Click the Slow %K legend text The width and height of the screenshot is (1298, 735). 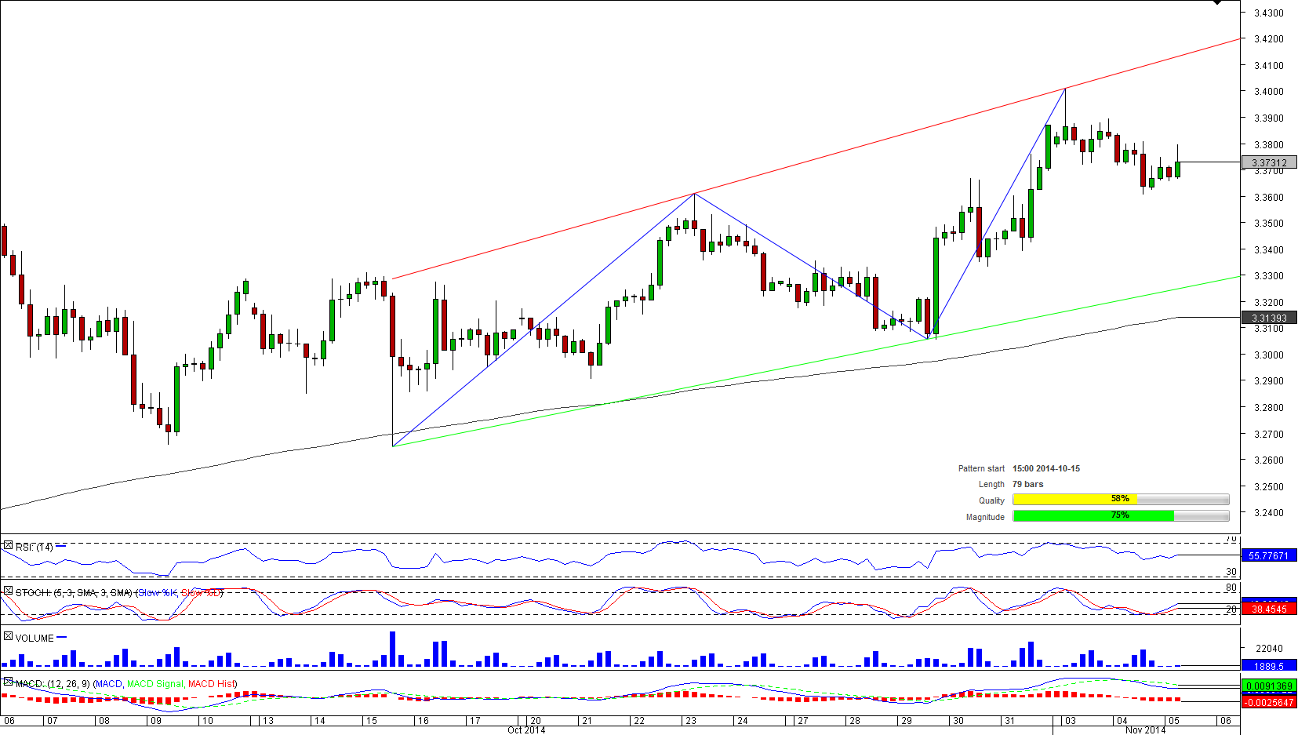158,592
